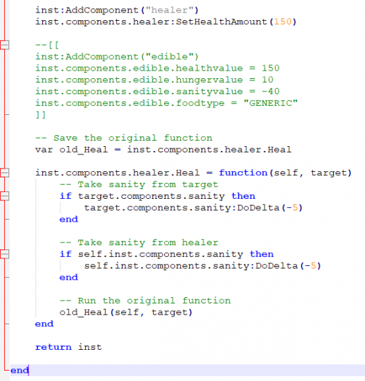Click the foodtype = "GENERIC" line

click(x=166, y=103)
